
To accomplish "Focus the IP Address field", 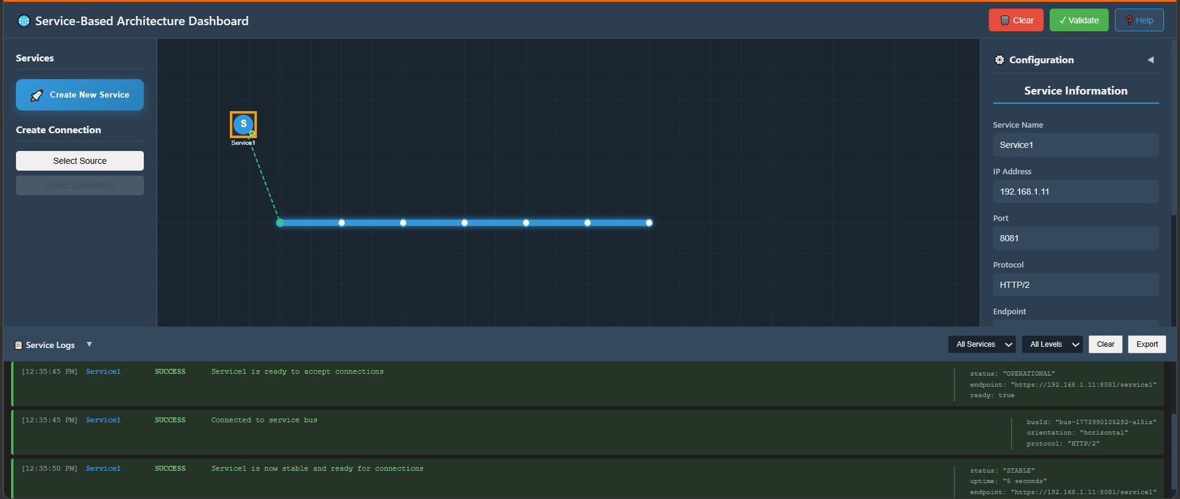I will 1076,191.
